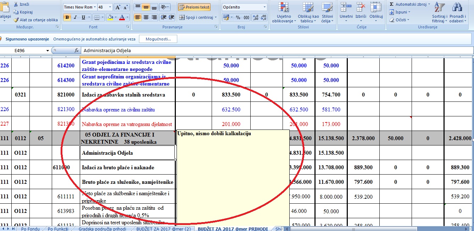Apply percent style to the cell
This screenshot has width=474, height=231.
coord(238,17)
